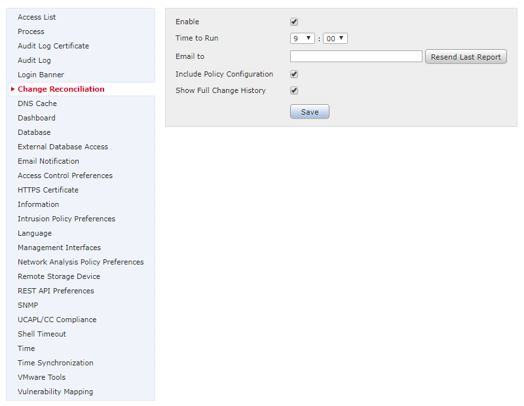This screenshot has height=406, width=524.
Task: Open Vulnerability Mapping page
Action: pos(55,392)
